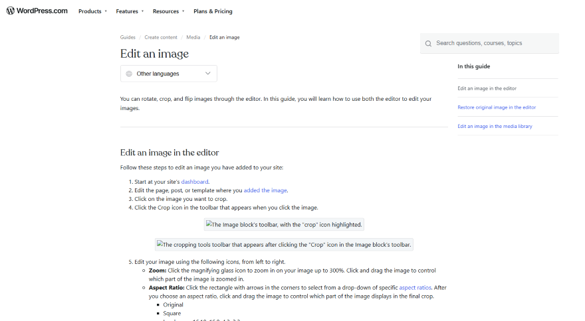Click the chevron in the Other languages box
The image size is (585, 321).
click(x=208, y=74)
